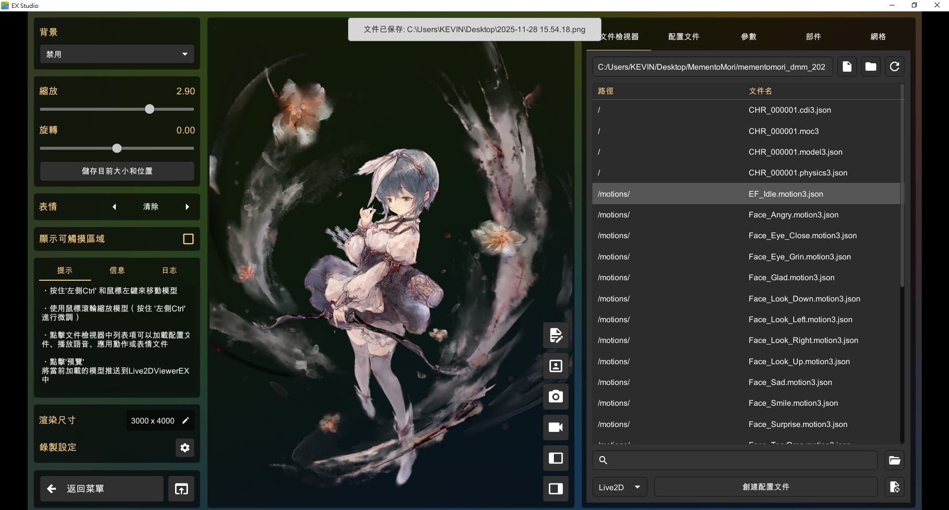Switch to the 參數 tab
Viewport: 949px width, 510px height.
click(x=748, y=37)
